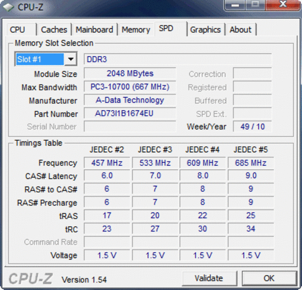Click the empty Correction field

click(252, 73)
